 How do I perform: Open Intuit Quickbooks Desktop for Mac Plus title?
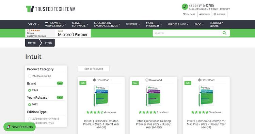point(206,124)
